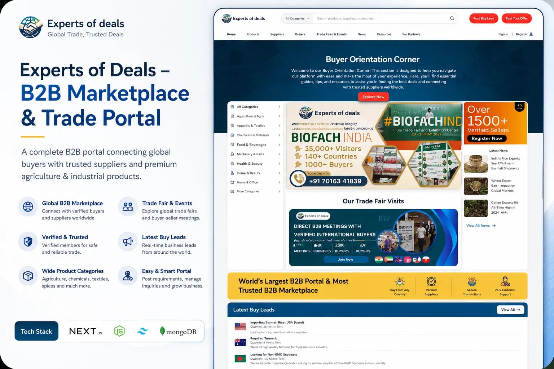Image resolution: width=554 pixels, height=369 pixels.
Task: Click the phone icon on Biofach banner
Action: coord(299,178)
